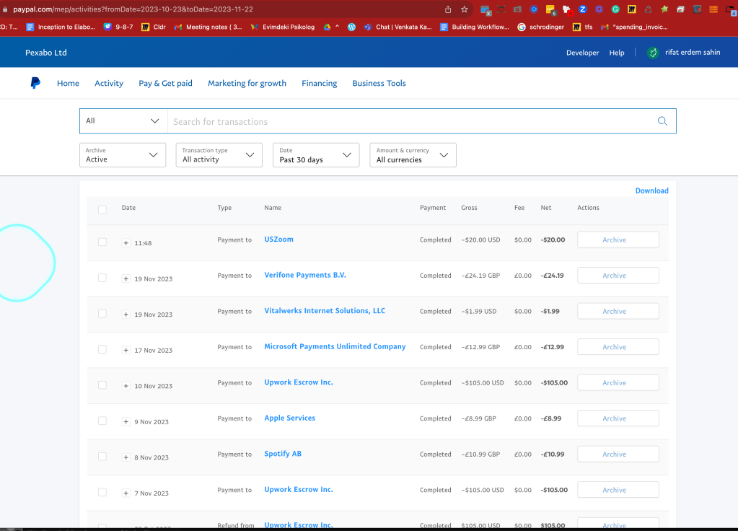The height and width of the screenshot is (531, 738).
Task: Open the Microsoft Payments Unlimited Company link
Action: (x=335, y=346)
